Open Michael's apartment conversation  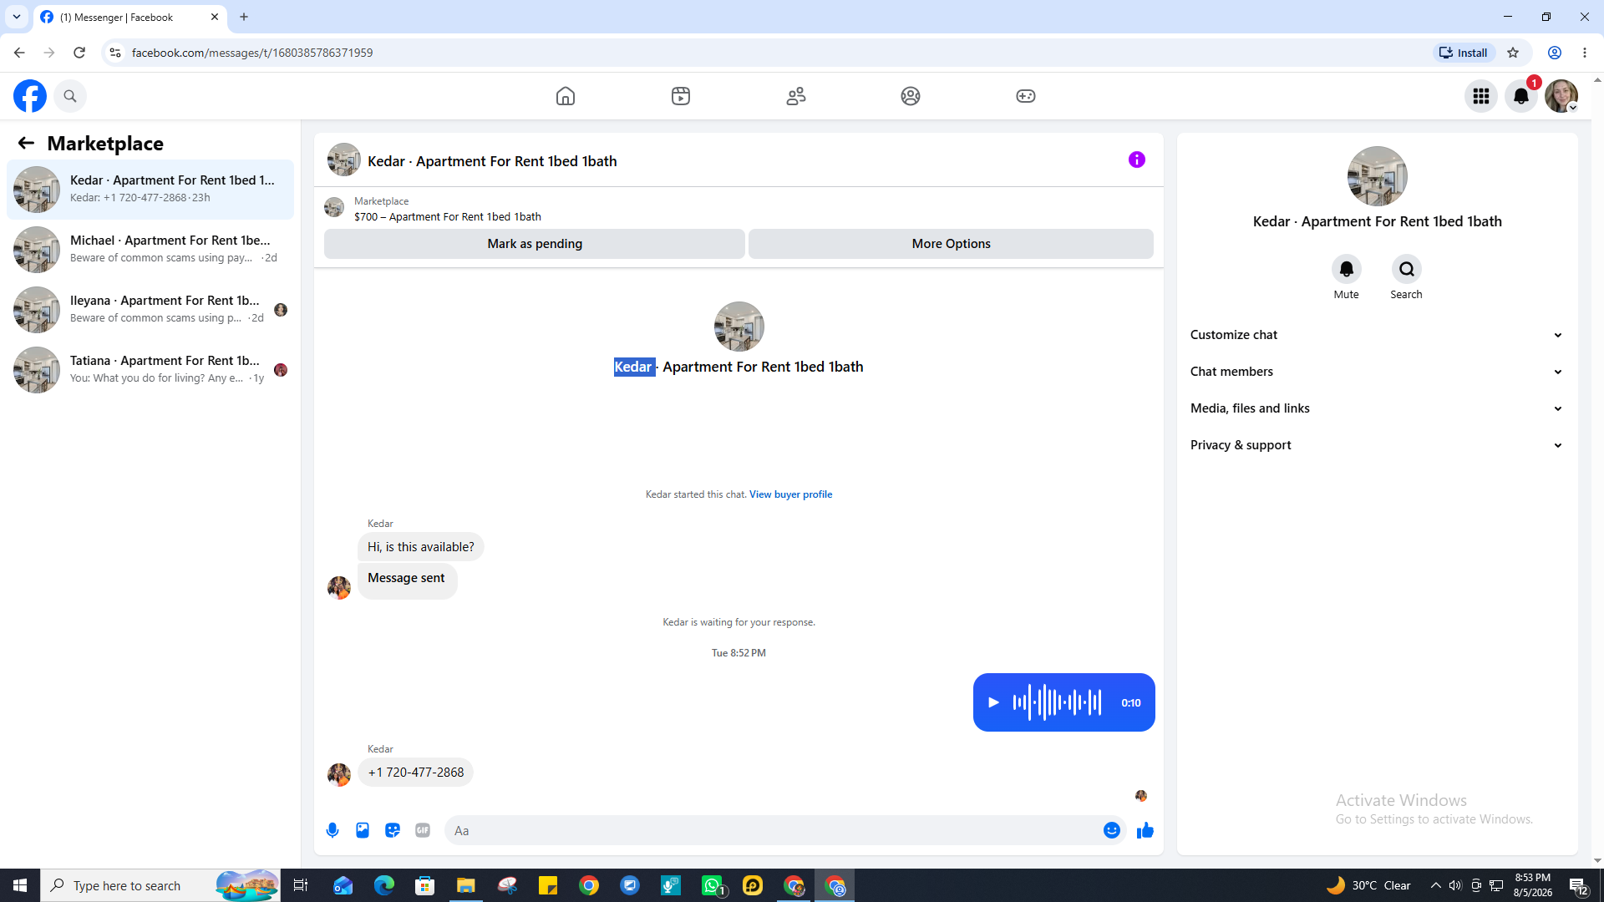(x=150, y=249)
